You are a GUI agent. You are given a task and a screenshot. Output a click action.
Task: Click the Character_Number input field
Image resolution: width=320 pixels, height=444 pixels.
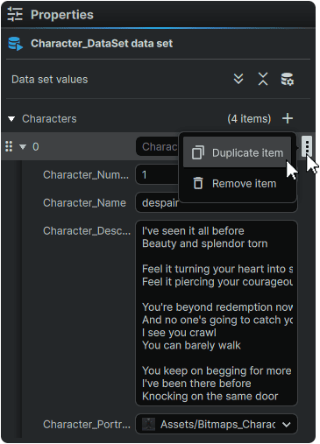158,175
